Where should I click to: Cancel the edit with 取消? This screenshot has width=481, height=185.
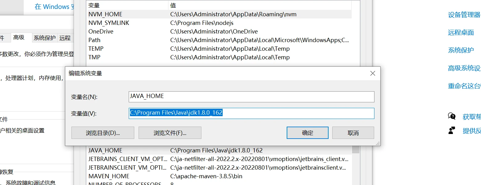pyautogui.click(x=353, y=133)
